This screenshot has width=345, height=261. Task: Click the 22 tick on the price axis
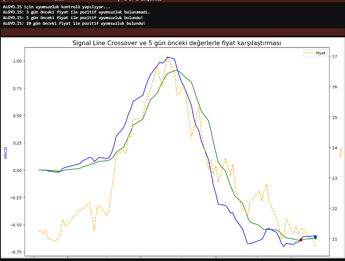[x=335, y=208]
